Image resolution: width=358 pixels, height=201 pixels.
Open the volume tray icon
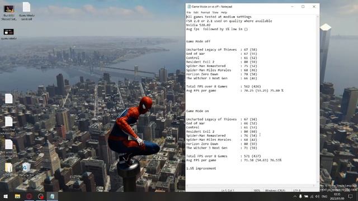[x=317, y=197]
